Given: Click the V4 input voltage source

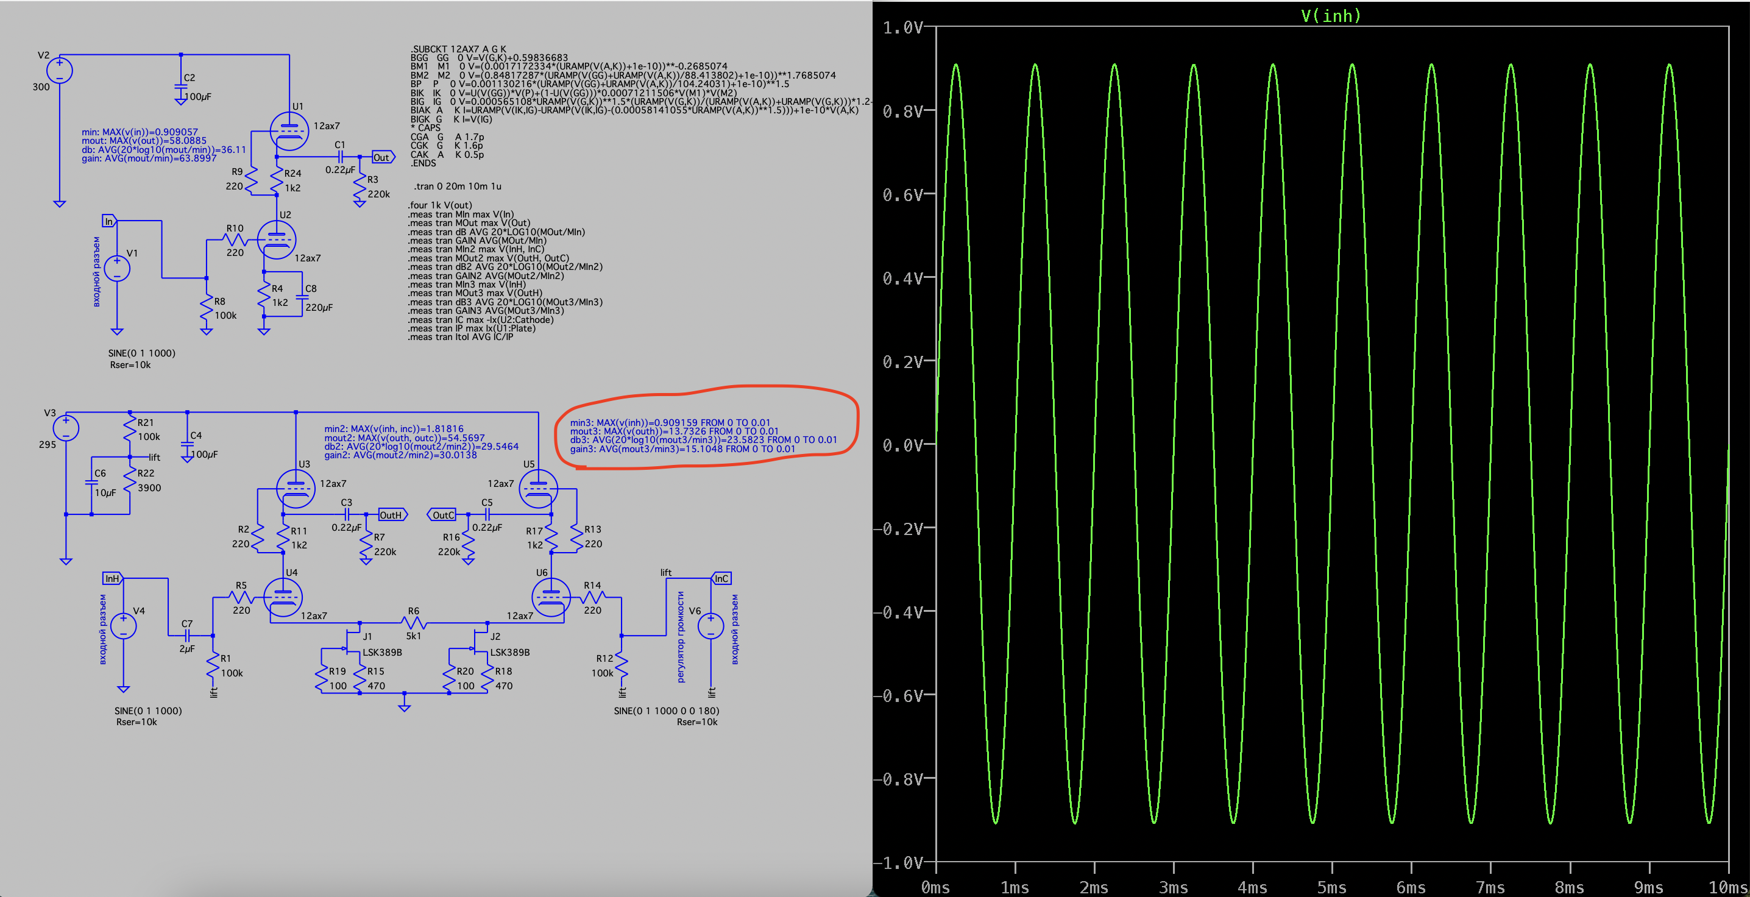Looking at the screenshot, I should [x=123, y=626].
